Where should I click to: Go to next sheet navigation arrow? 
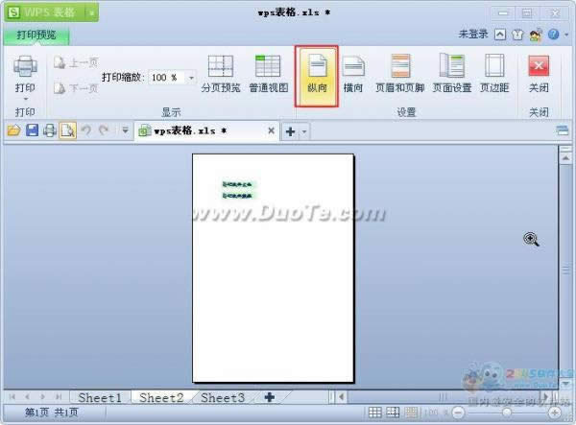42,397
